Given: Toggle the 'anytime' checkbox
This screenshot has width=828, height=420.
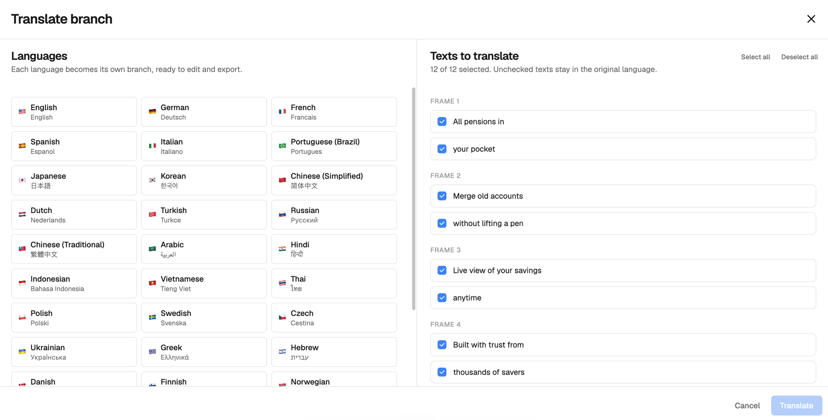Looking at the screenshot, I should (442, 298).
